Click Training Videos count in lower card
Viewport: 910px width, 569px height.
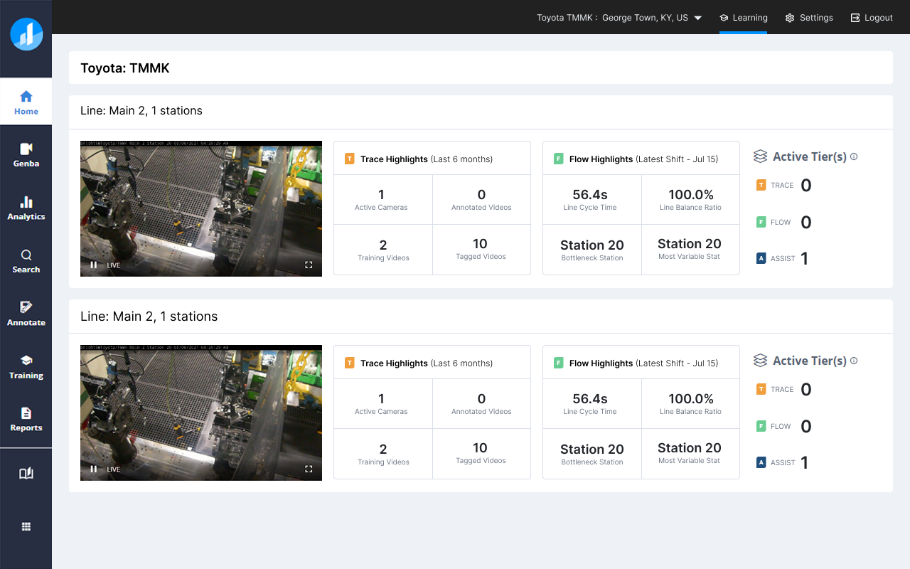[383, 449]
